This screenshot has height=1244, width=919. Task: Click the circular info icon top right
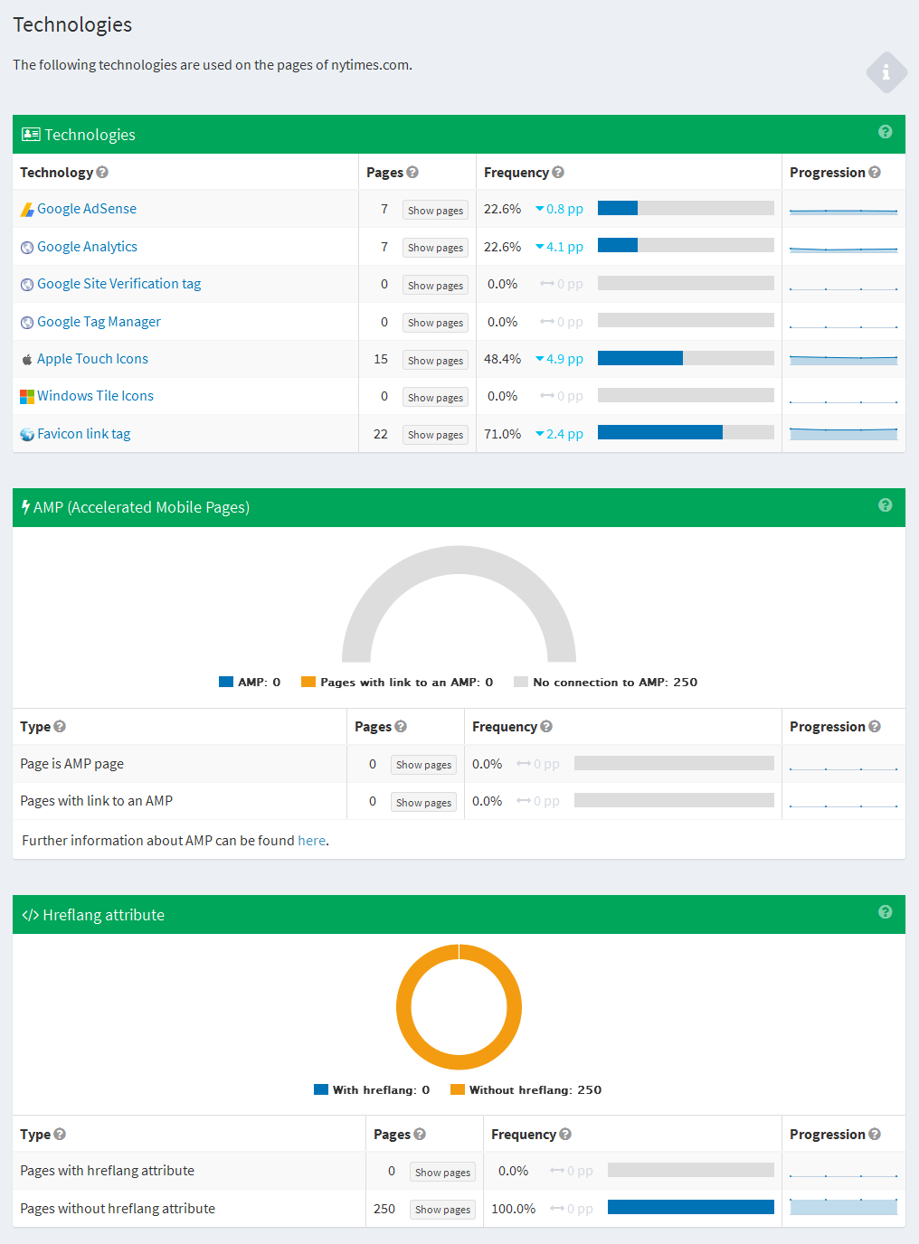(886, 72)
